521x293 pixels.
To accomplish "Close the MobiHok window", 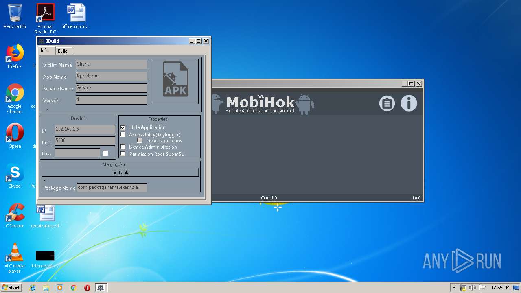I will (x=418, y=83).
